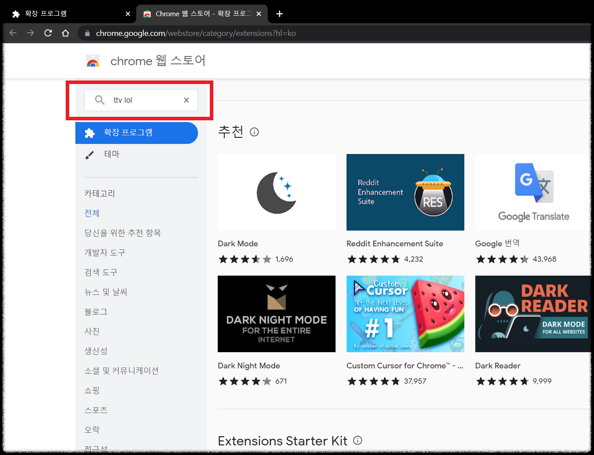Show info about 추천 section
The image size is (594, 455).
254,132
